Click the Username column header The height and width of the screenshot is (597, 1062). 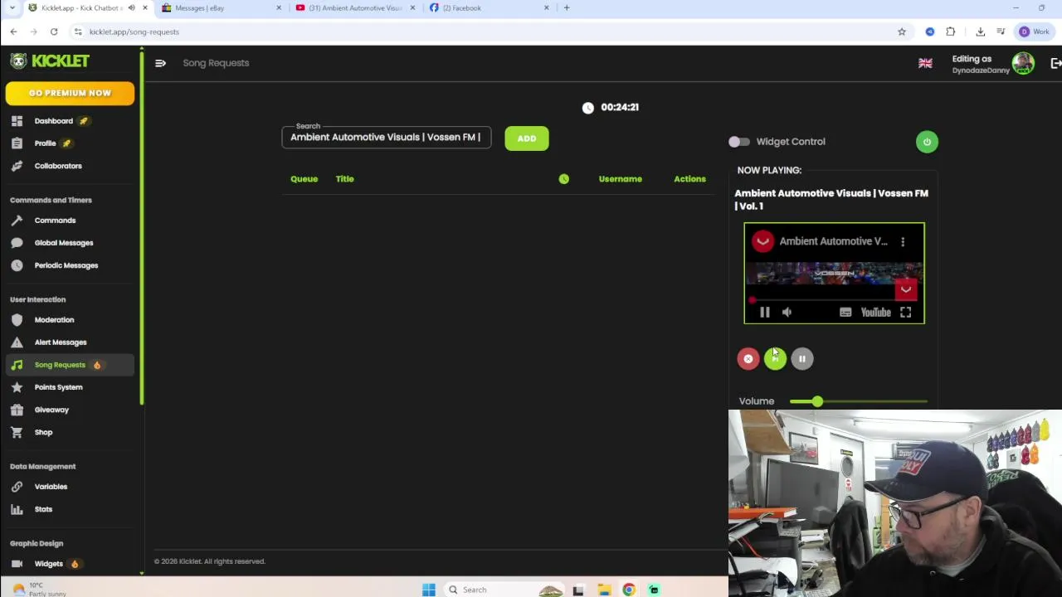coord(621,179)
